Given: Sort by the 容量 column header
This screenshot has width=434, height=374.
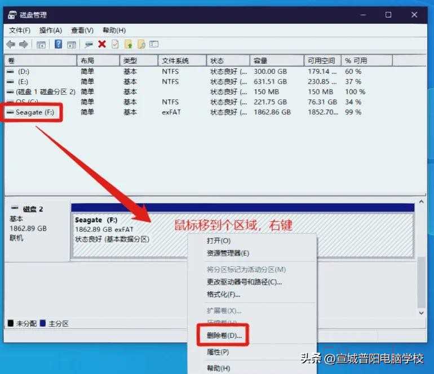Looking at the screenshot, I should pos(277,61).
